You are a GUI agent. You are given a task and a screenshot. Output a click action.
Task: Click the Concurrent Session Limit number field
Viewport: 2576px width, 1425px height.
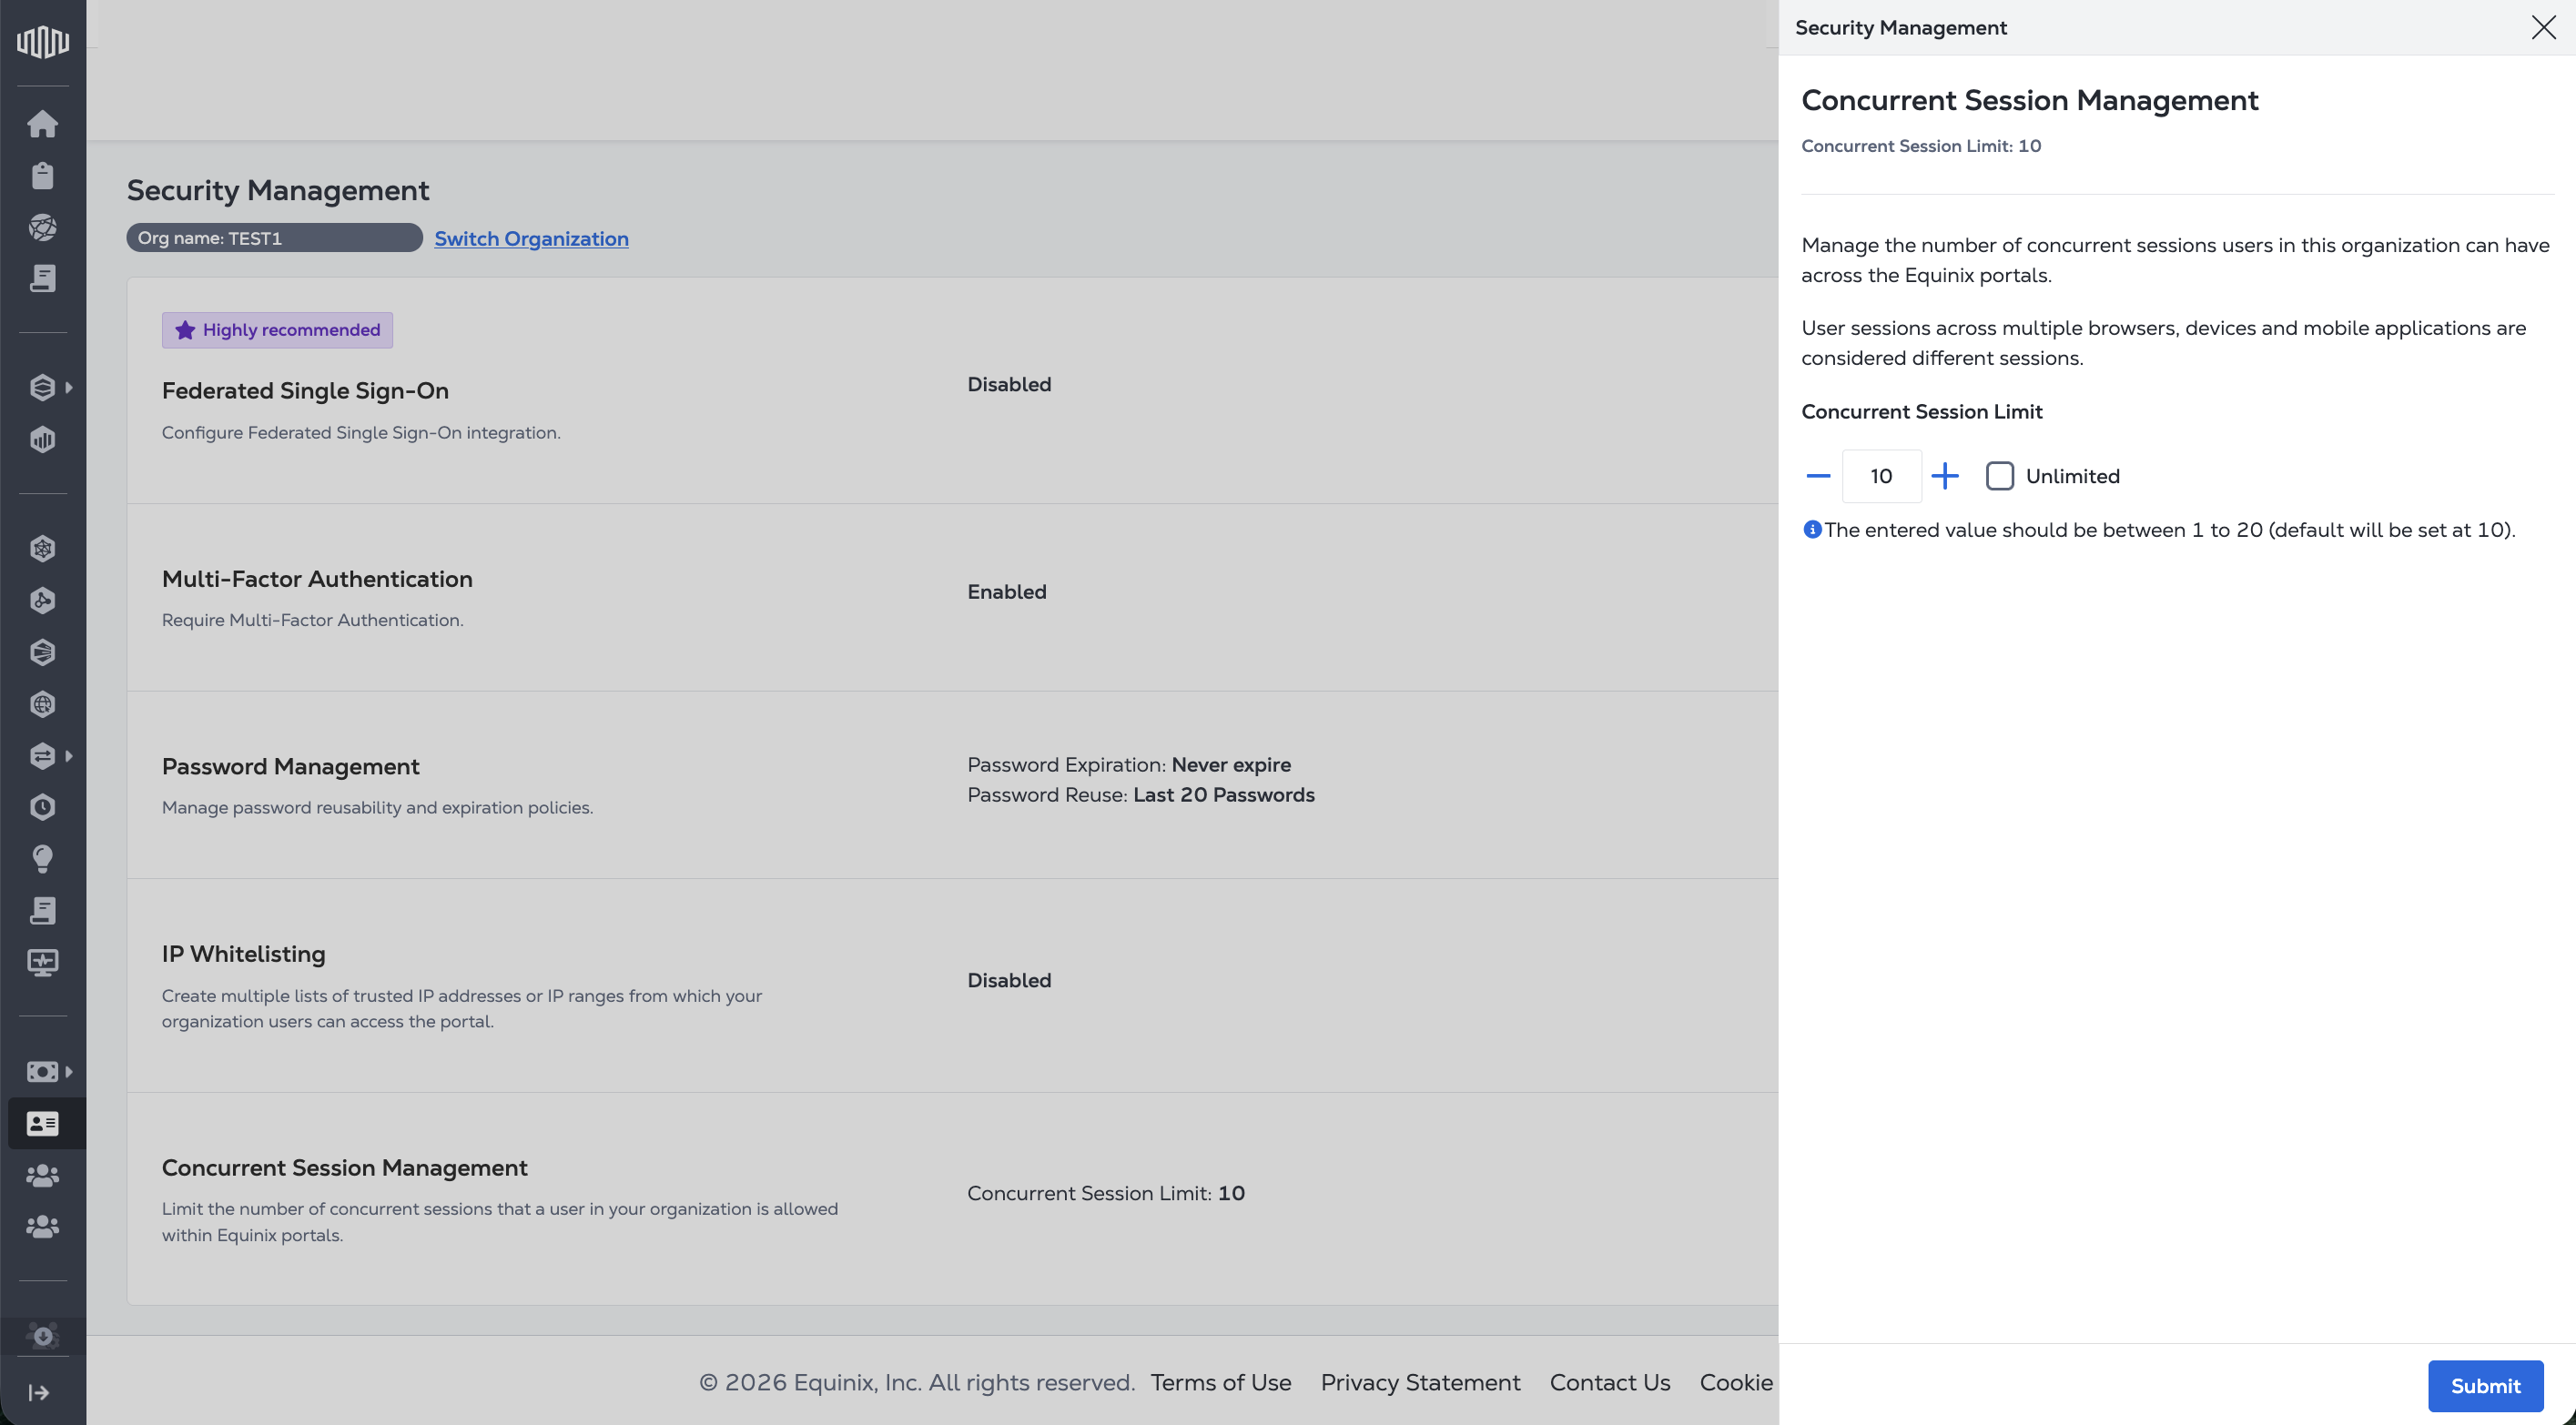click(x=1881, y=476)
